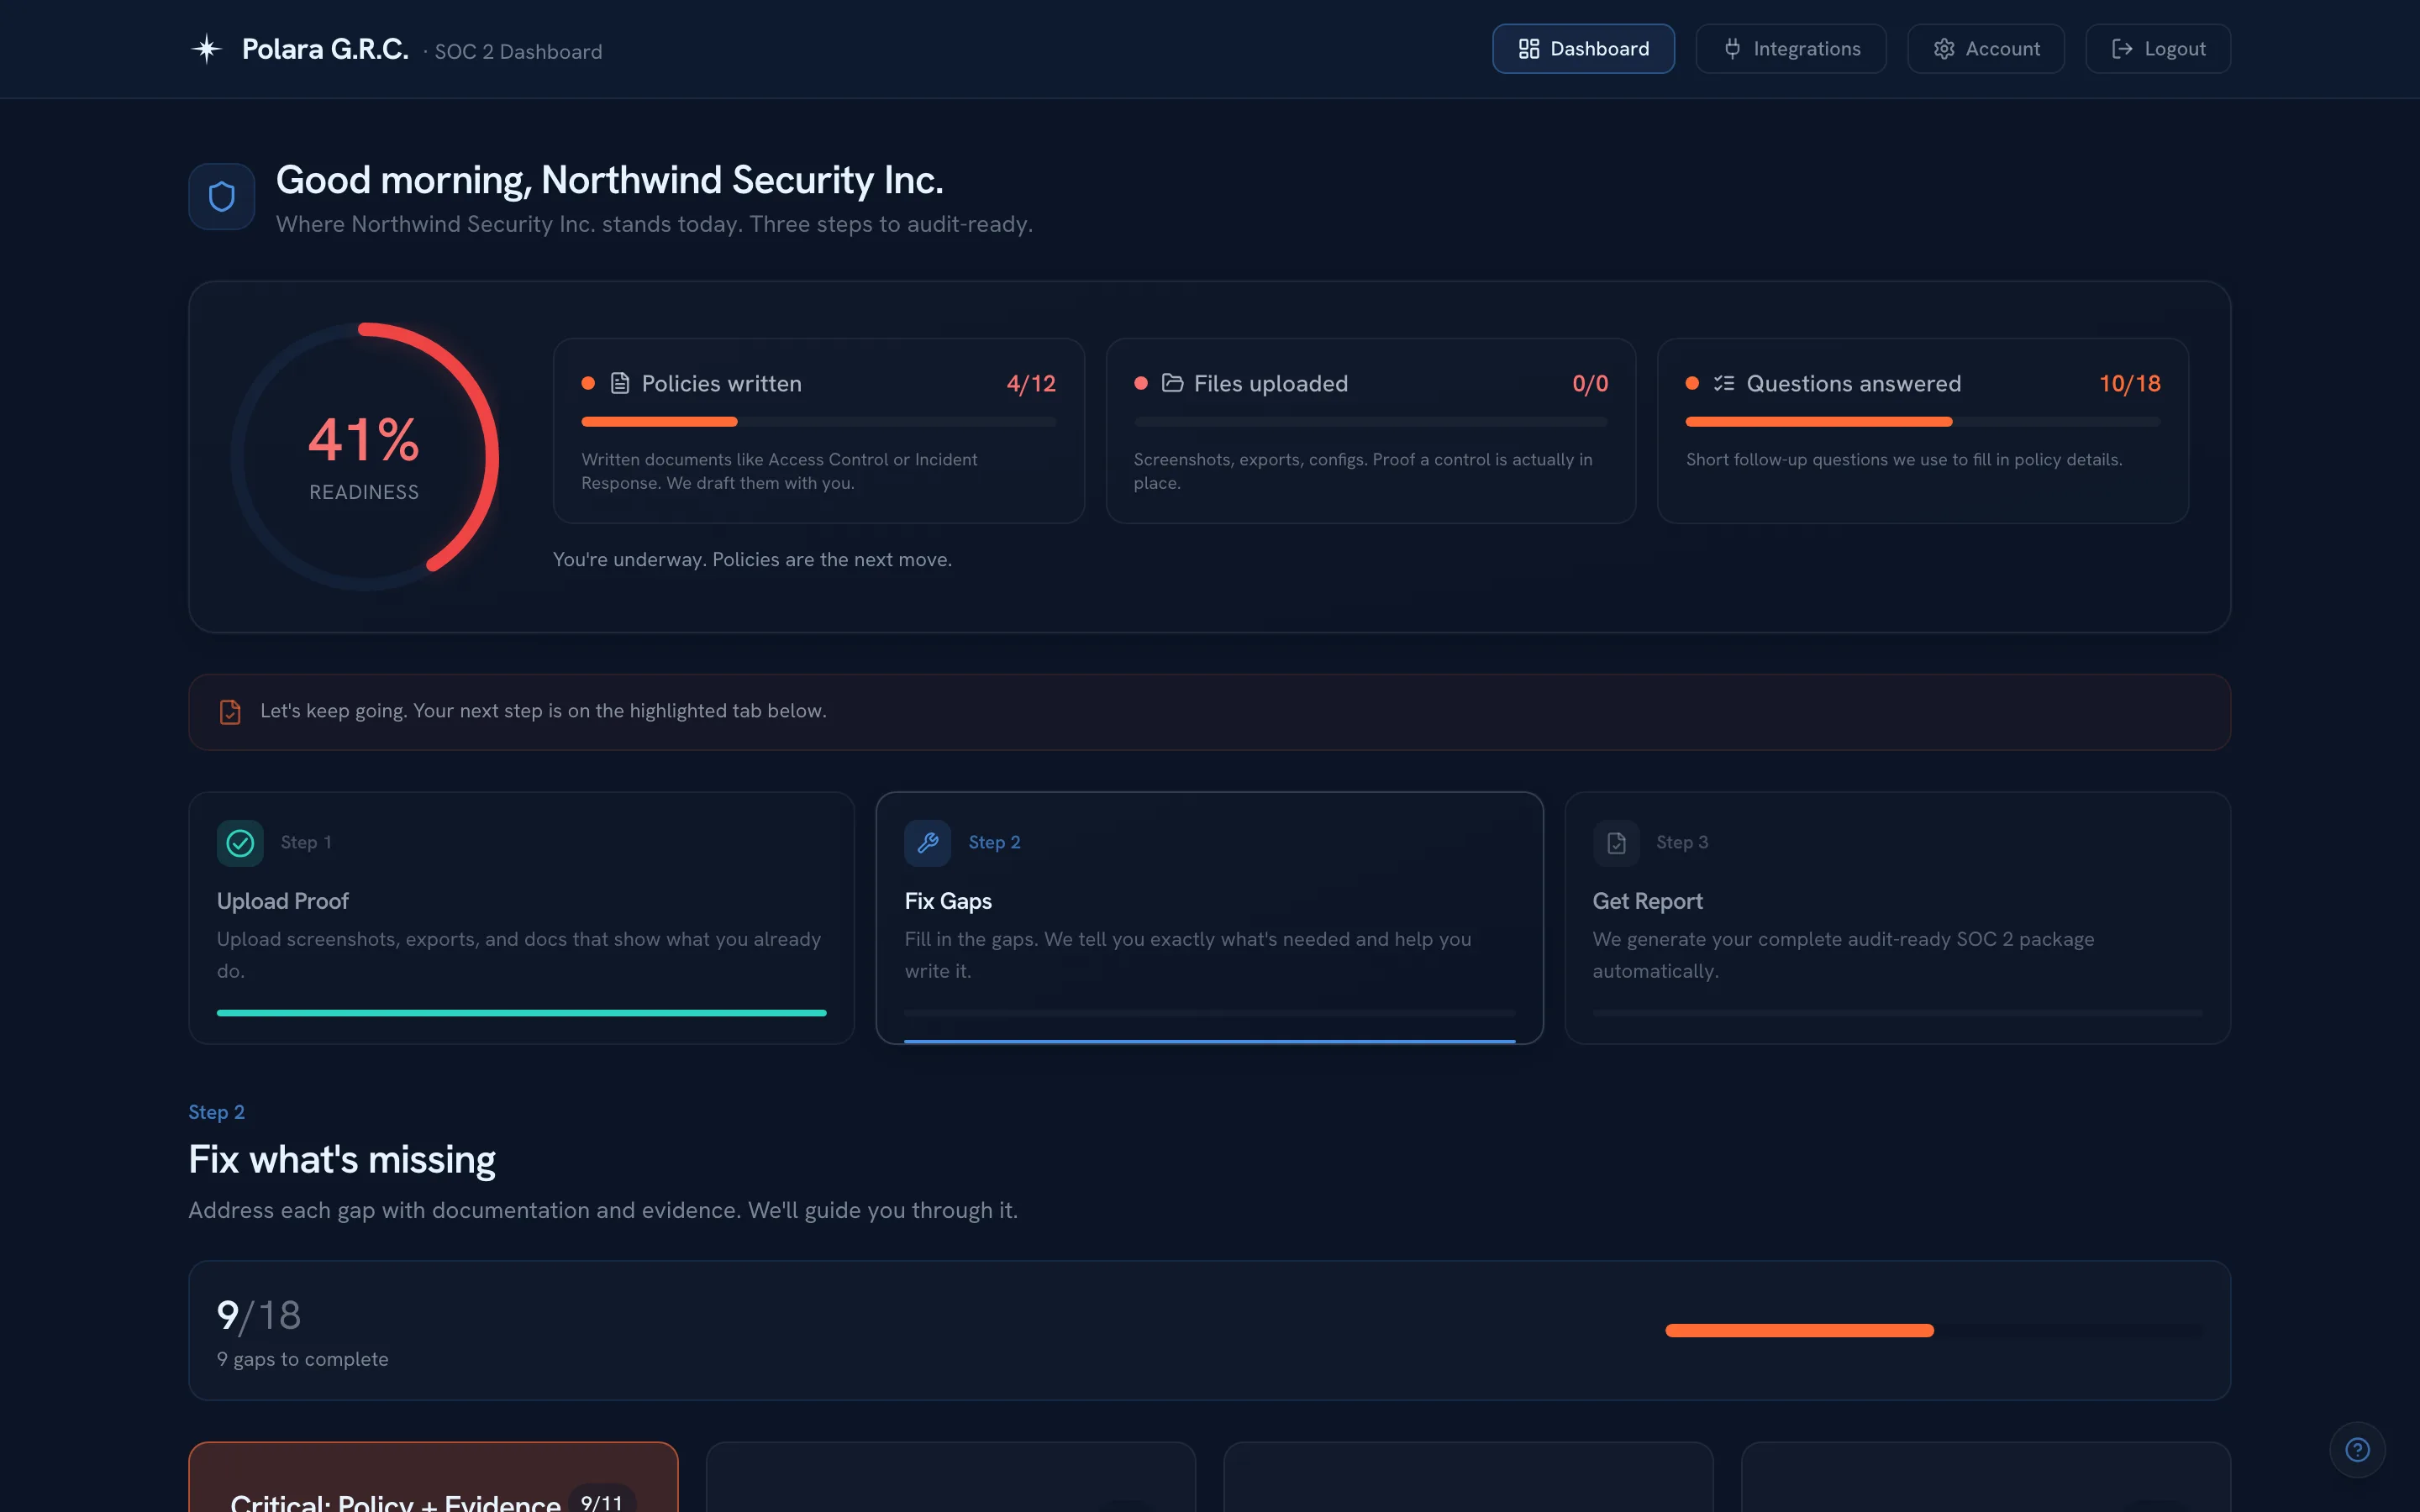
Task: Click the '9 gaps to complete' text
Action: point(302,1359)
